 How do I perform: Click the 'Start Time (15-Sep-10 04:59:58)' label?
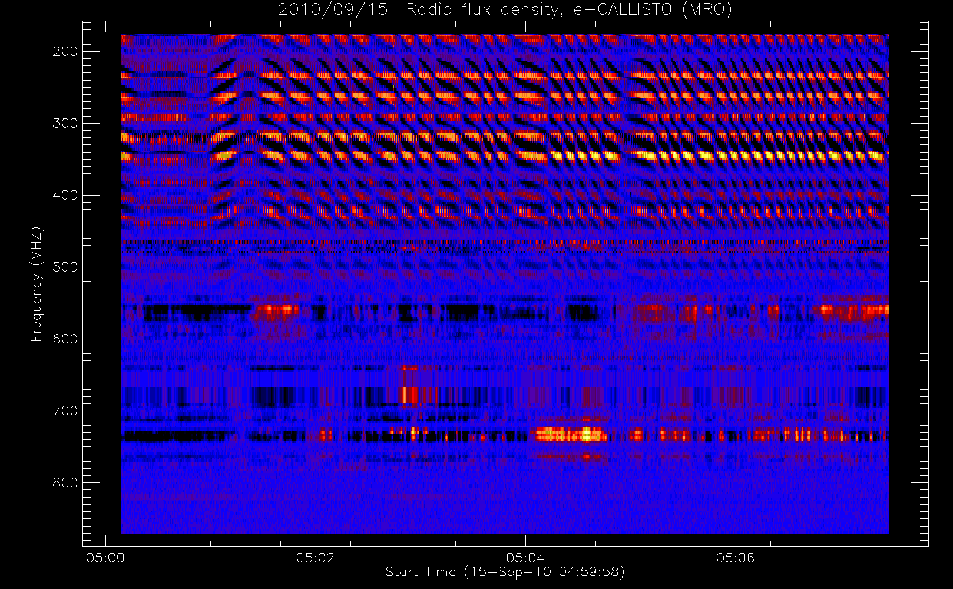pos(505,572)
